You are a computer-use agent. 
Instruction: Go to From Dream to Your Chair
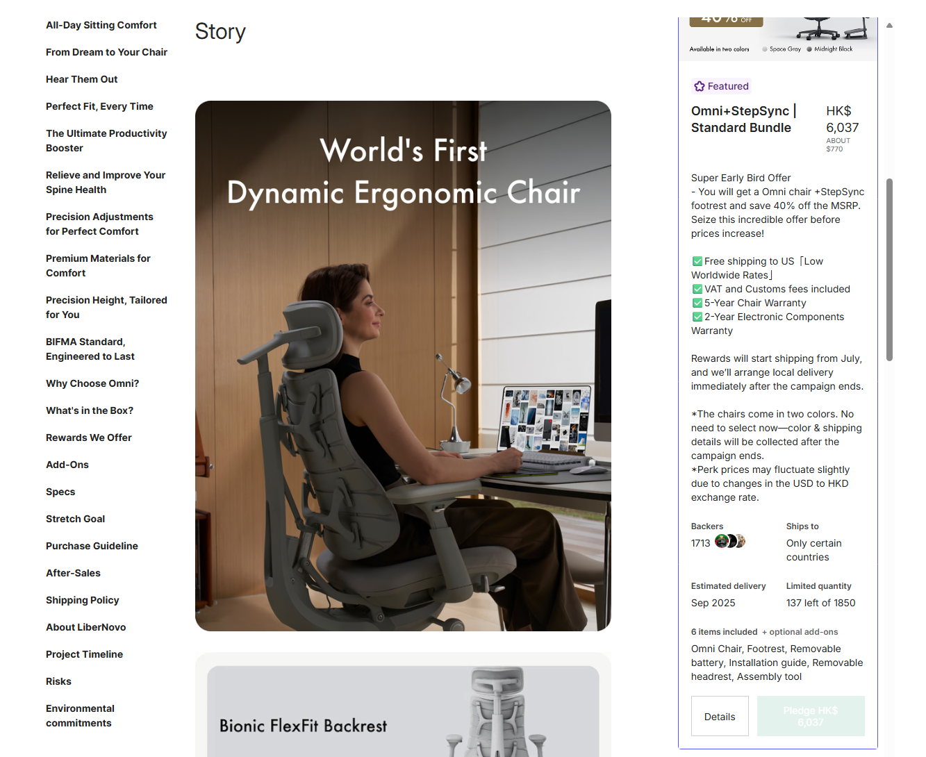[x=106, y=52]
